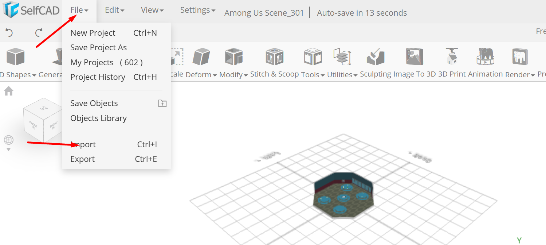Screen dimensions: 546x245
Task: Click the project name Among Us Scene_301
Action: click(264, 13)
